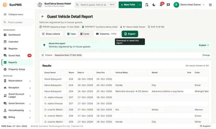Click the New Folio button
This screenshot has height=129, width=216.
pyautogui.click(x=128, y=5)
